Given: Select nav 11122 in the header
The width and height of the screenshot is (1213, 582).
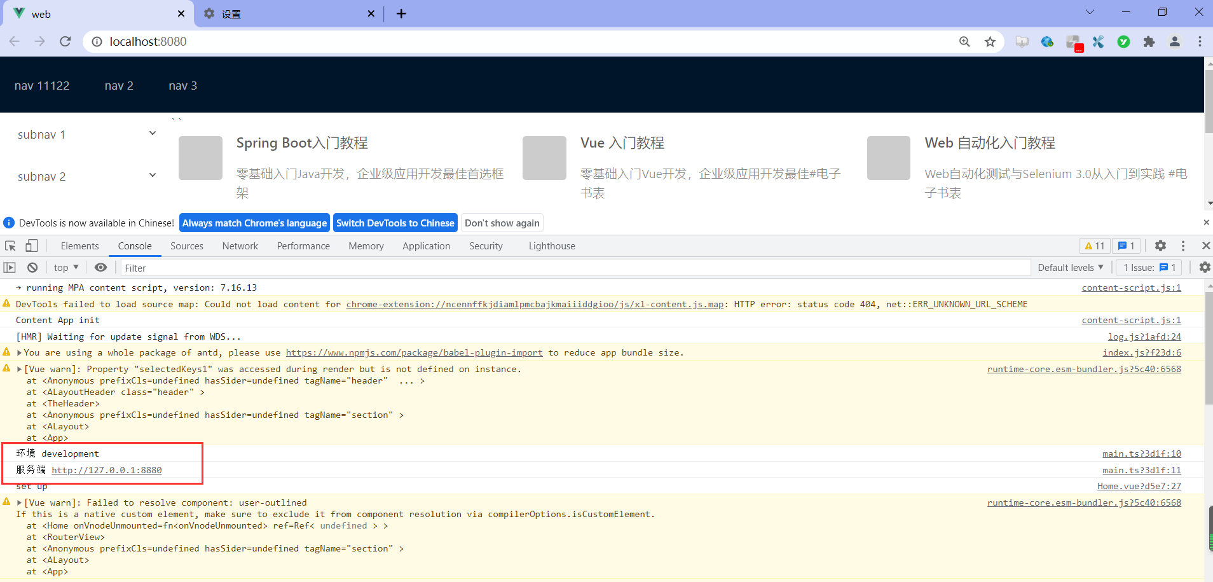Looking at the screenshot, I should coord(42,85).
